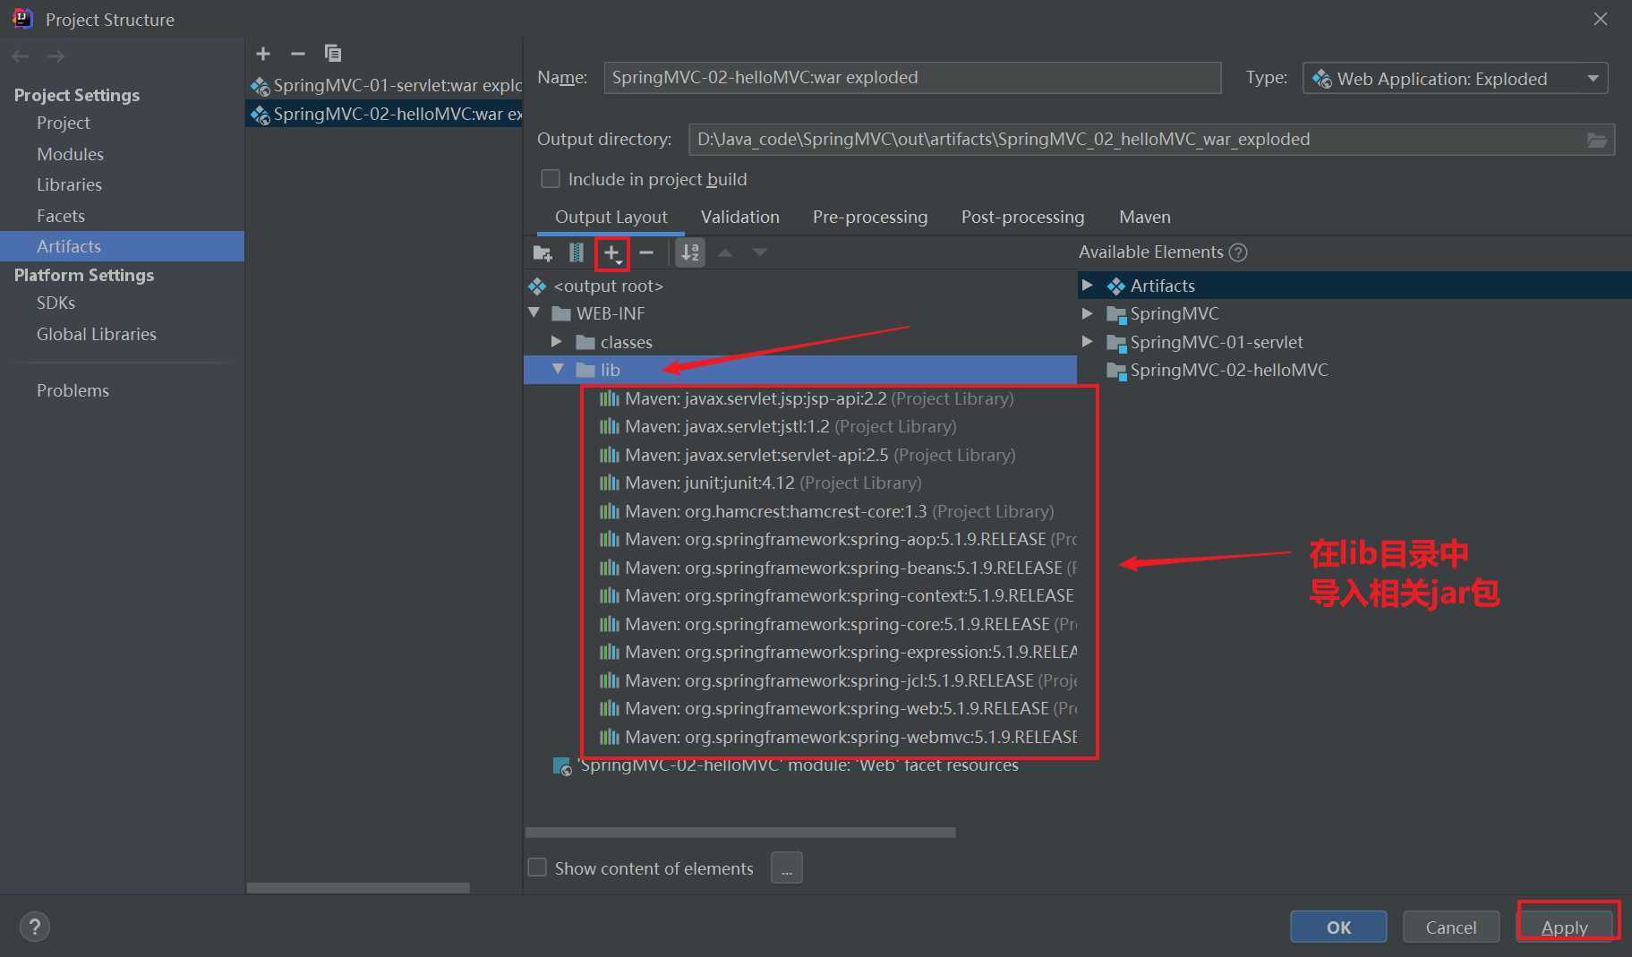Copy the selected artifact using copy icon
Screen dimensions: 1632x957
(x=333, y=54)
